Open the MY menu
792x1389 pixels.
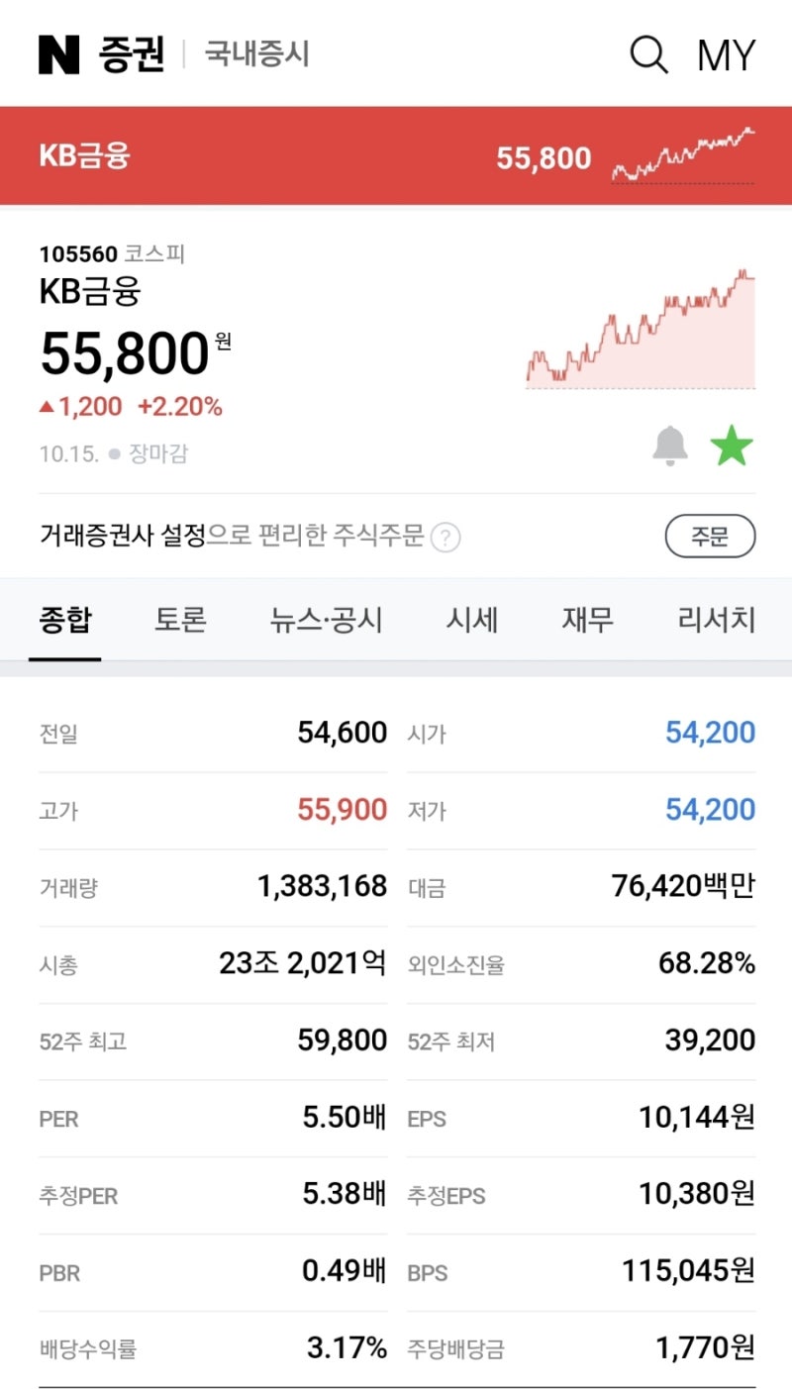[728, 55]
